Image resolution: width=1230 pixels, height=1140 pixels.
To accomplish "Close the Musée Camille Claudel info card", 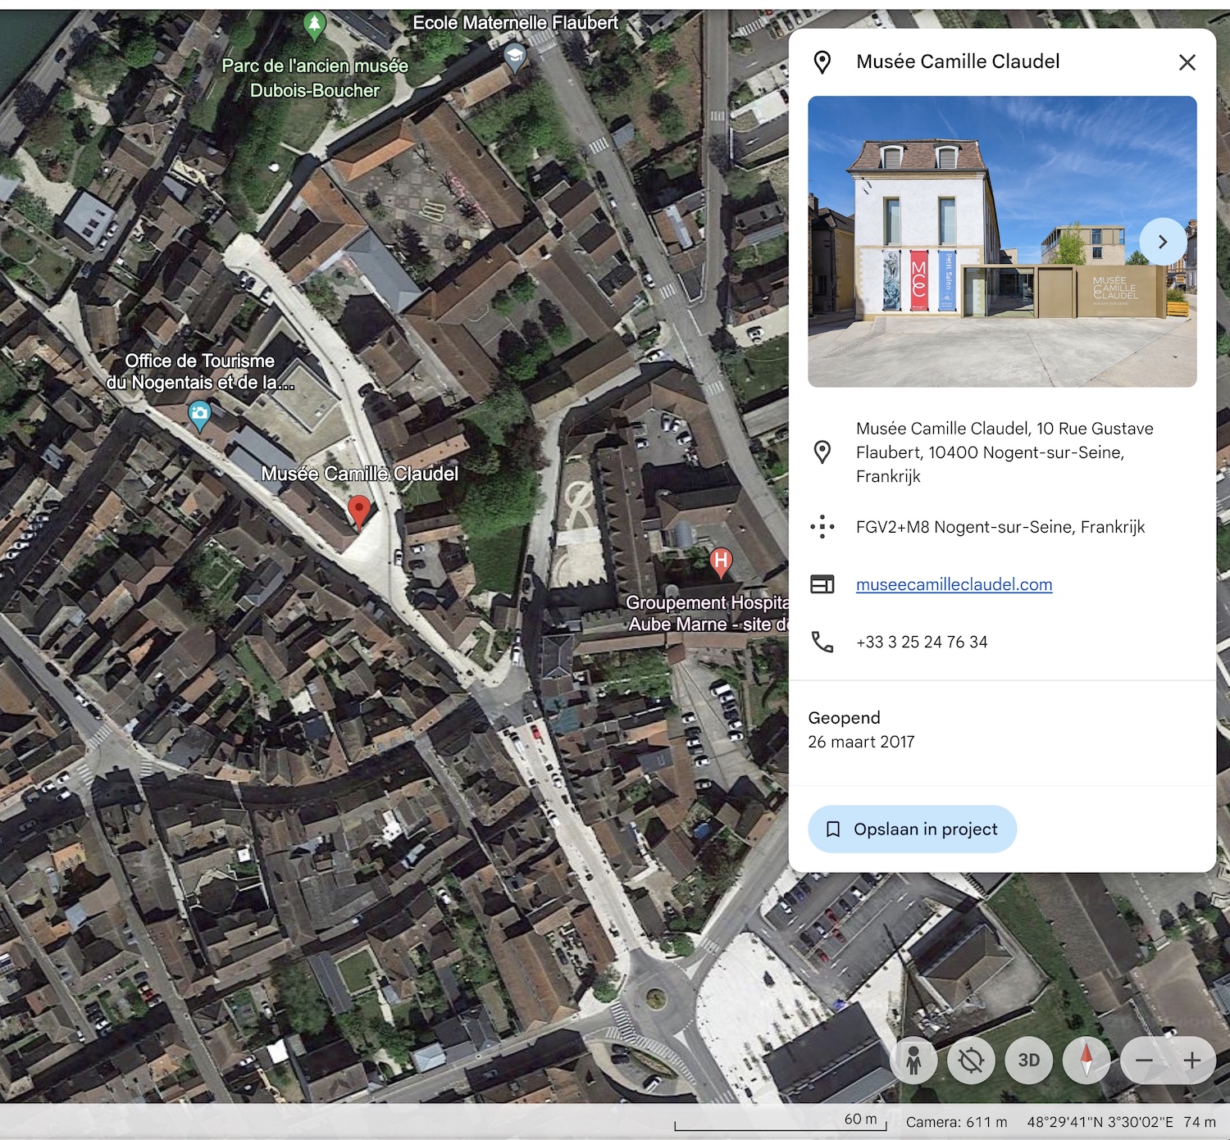I will tap(1187, 62).
